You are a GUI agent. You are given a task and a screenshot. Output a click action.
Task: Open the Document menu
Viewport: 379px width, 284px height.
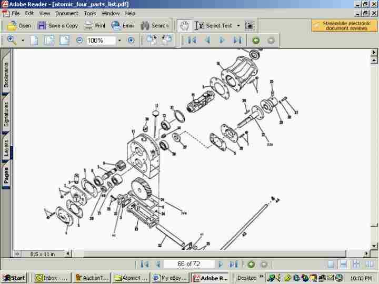[67, 13]
